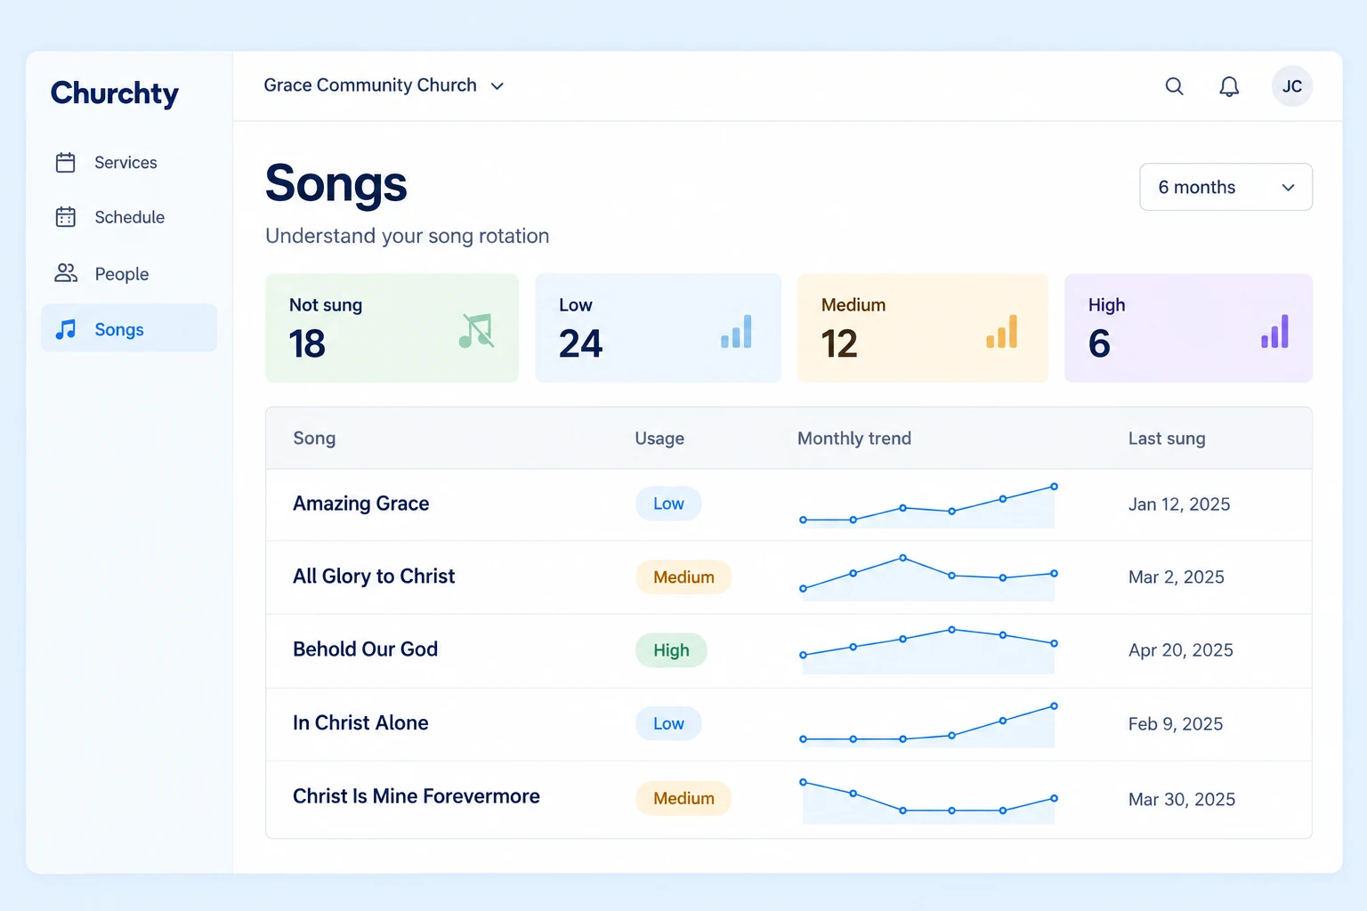Sort by the Last sung column header
Viewport: 1367px width, 911px height.
1167,439
